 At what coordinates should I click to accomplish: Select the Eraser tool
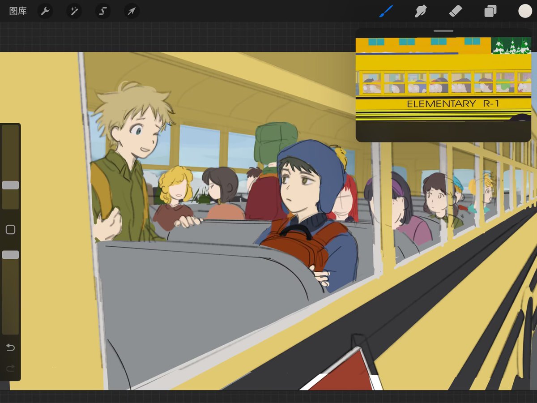pyautogui.click(x=456, y=11)
